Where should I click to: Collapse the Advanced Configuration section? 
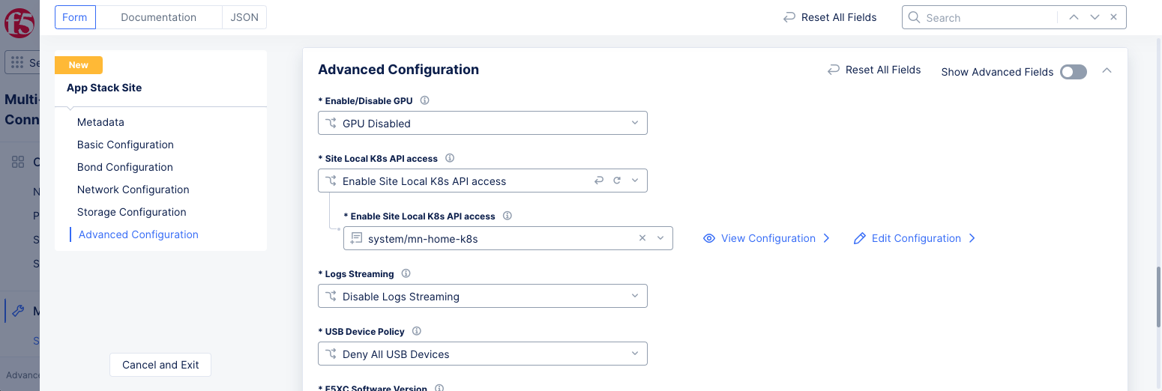click(1107, 70)
